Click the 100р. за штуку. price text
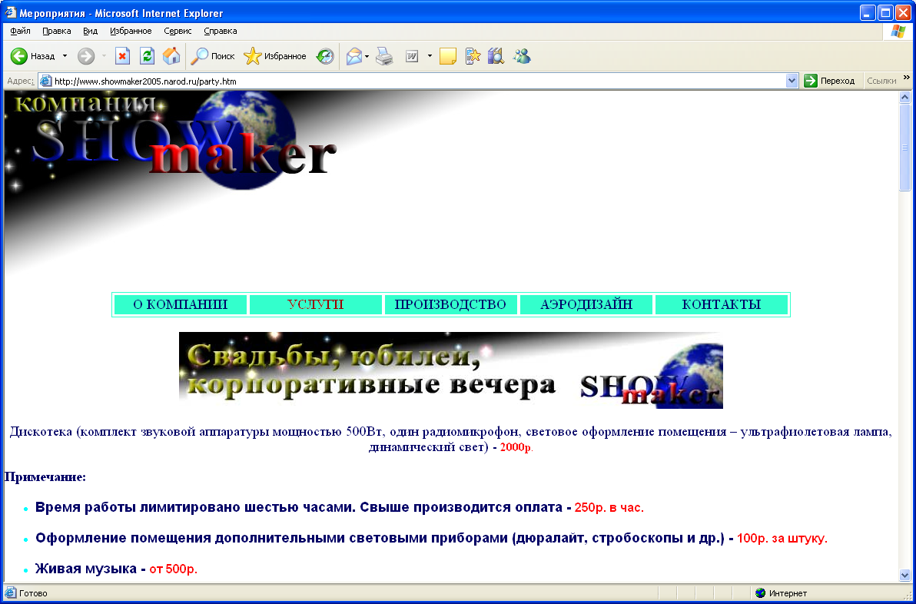This screenshot has width=916, height=604. [782, 539]
